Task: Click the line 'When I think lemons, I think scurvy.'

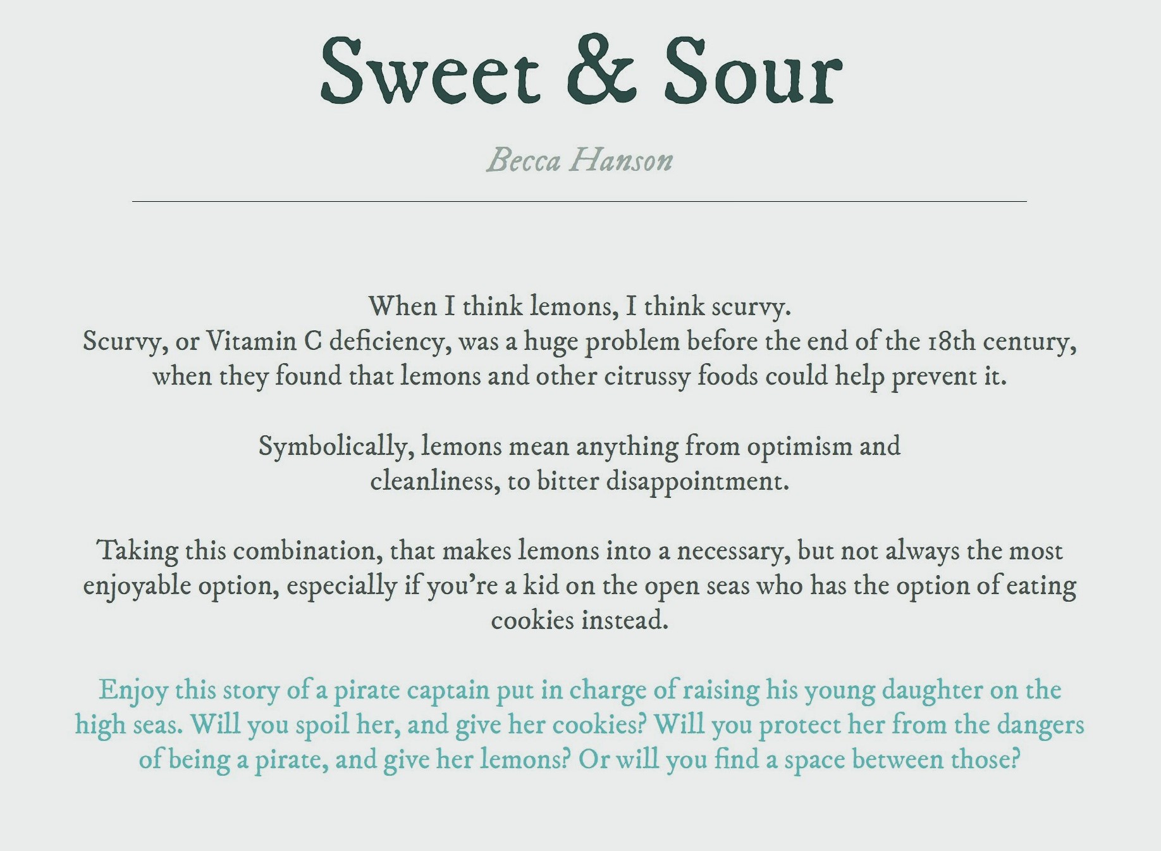Action: tap(580, 306)
